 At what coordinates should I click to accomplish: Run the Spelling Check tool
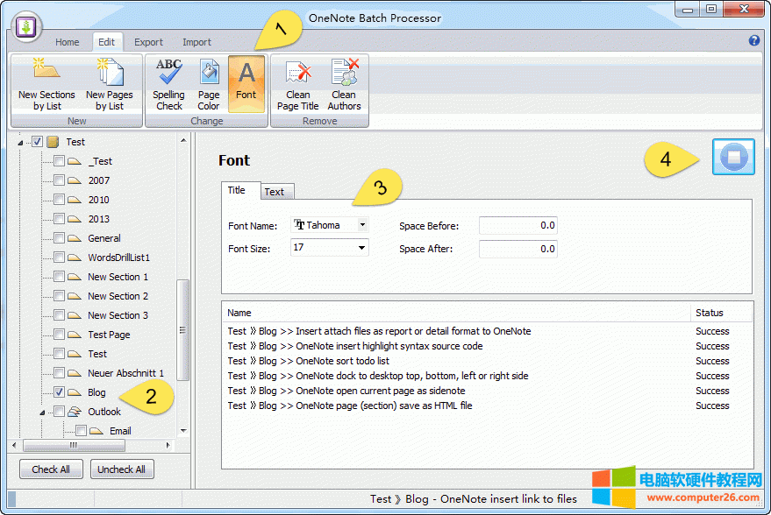[x=168, y=83]
